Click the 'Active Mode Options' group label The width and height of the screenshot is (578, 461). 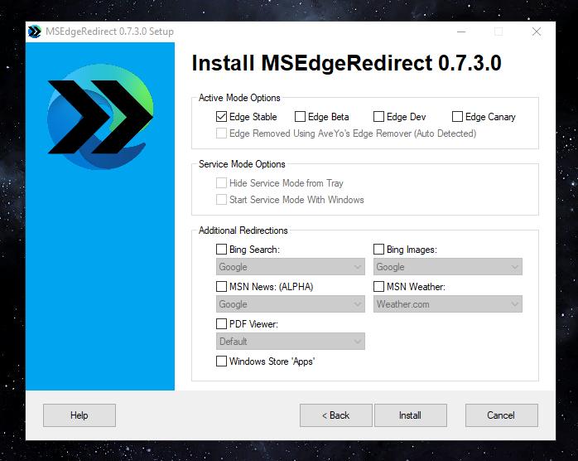tap(239, 98)
